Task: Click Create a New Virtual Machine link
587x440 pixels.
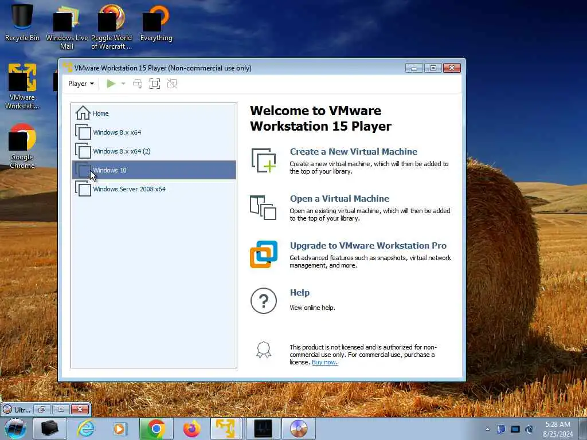Action: click(x=353, y=151)
